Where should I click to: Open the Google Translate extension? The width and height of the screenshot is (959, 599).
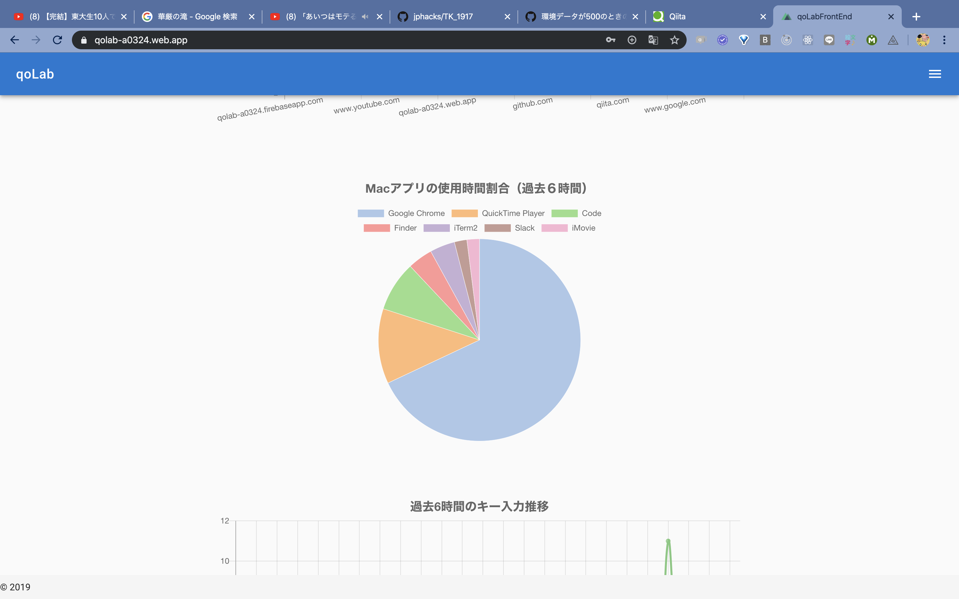(653, 40)
